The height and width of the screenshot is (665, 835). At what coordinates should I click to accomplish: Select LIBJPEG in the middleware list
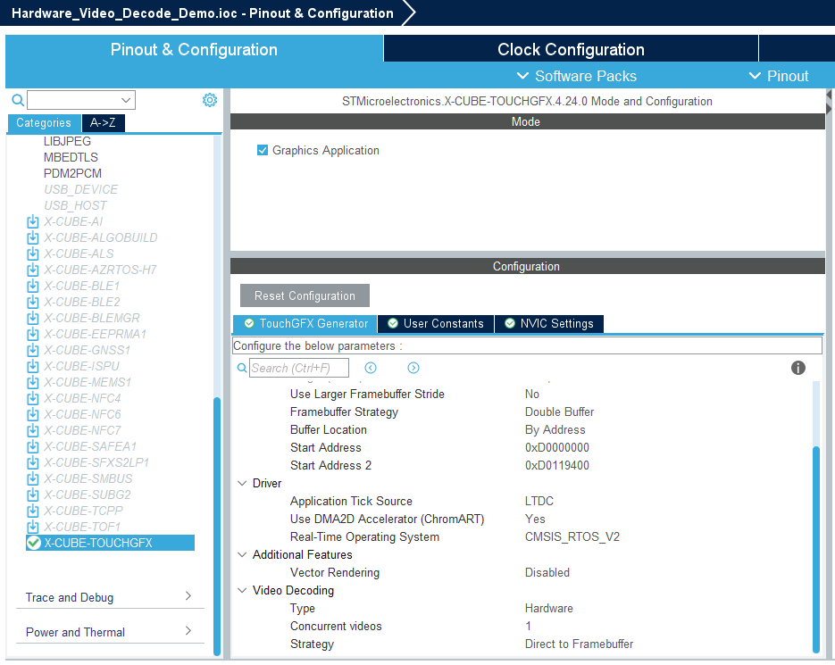tap(67, 141)
